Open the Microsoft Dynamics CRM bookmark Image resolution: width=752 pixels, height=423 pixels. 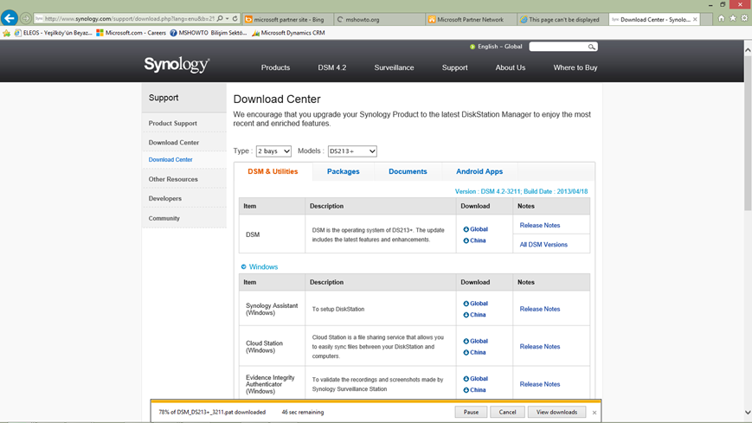[288, 33]
